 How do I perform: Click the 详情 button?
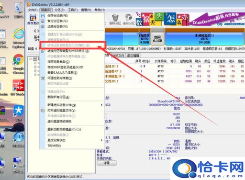click(x=107, y=163)
